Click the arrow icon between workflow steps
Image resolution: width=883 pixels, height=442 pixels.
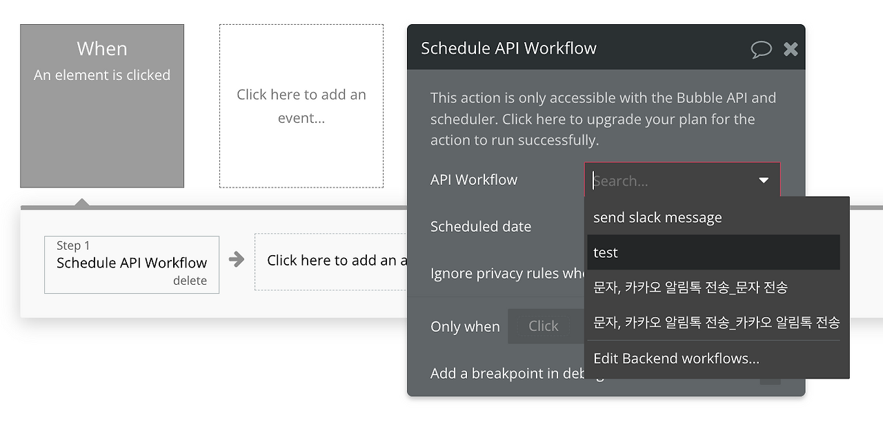(237, 259)
